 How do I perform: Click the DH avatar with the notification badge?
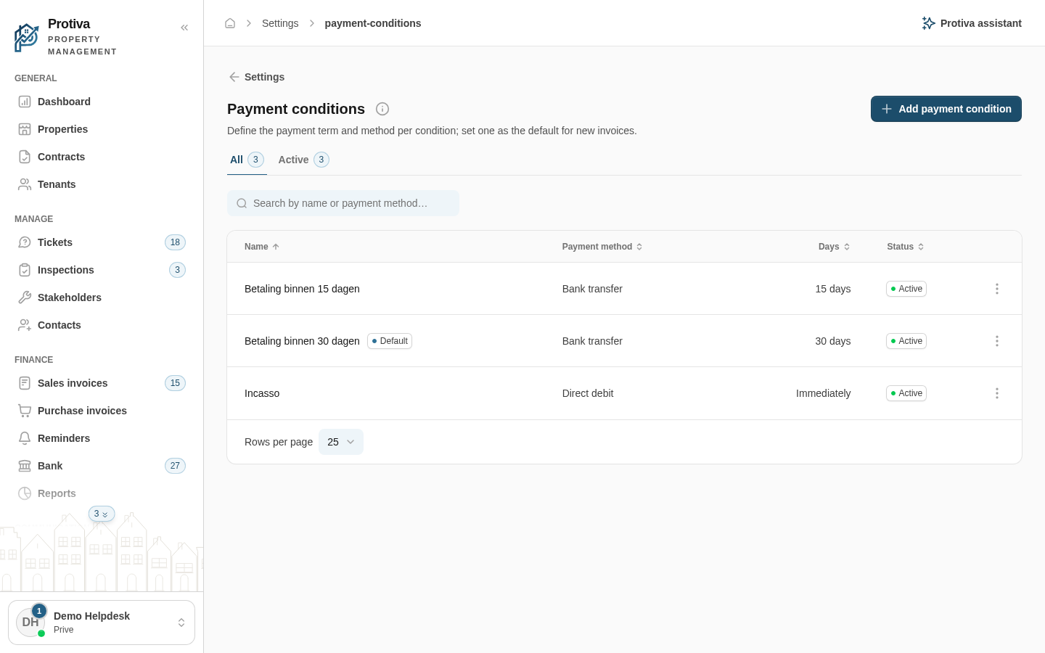[31, 622]
